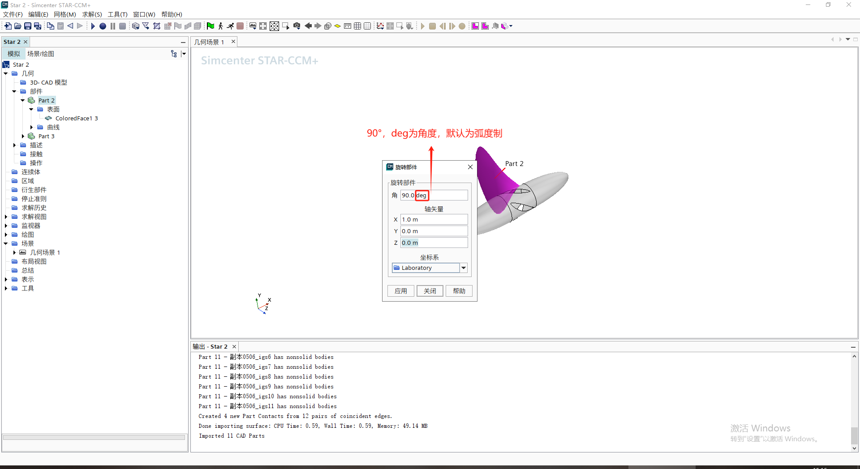Click the output panel vertical scrollbar thumb

[x=854, y=435]
